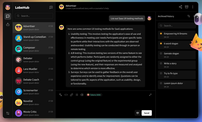The image size is (202, 122).
Task: Click the 'Create a personalized story' subtitle
Action: click(87, 8)
